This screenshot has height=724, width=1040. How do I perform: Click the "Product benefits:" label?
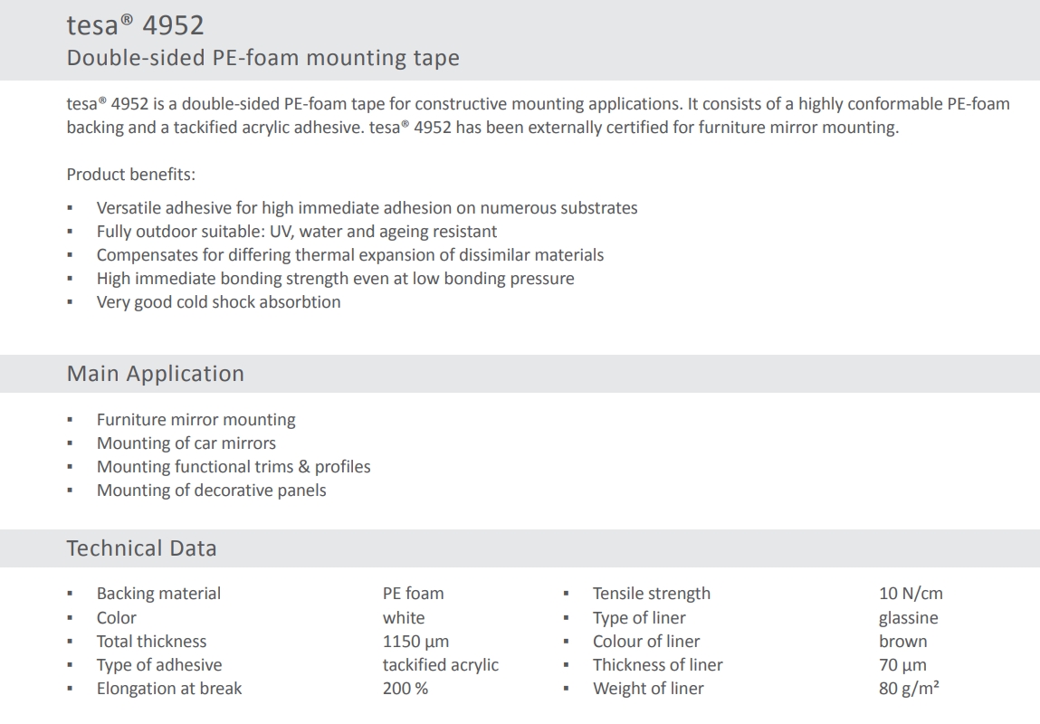tap(131, 174)
